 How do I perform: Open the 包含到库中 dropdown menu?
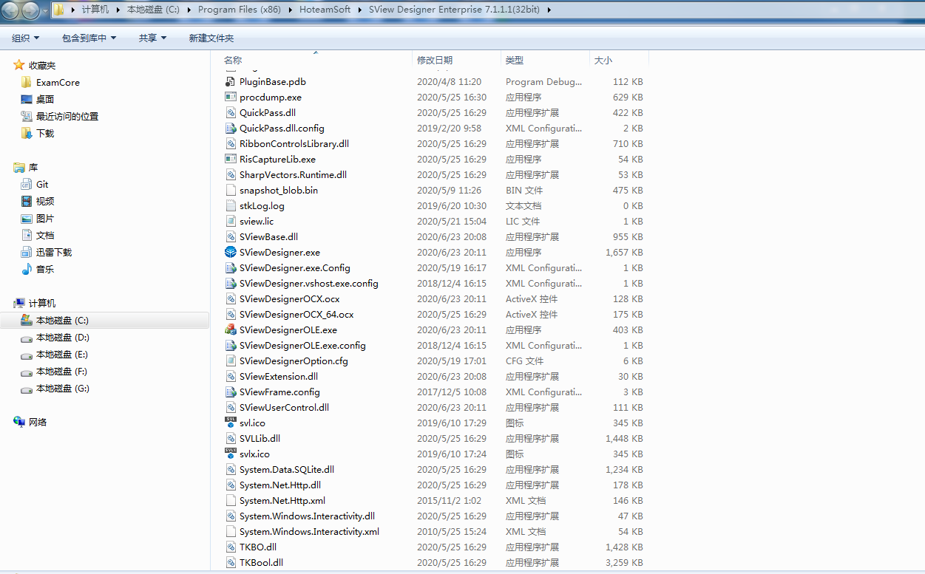pos(89,38)
